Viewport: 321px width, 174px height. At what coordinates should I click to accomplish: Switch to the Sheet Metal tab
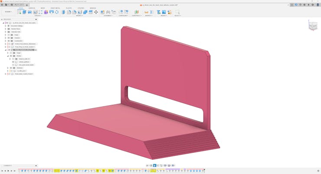coord(55,8)
